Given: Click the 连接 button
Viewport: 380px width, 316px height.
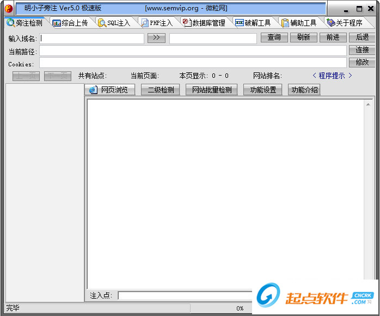Looking at the screenshot, I should tap(362, 50).
